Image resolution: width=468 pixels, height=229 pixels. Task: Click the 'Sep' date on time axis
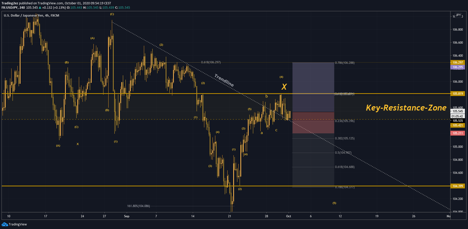coord(126,216)
